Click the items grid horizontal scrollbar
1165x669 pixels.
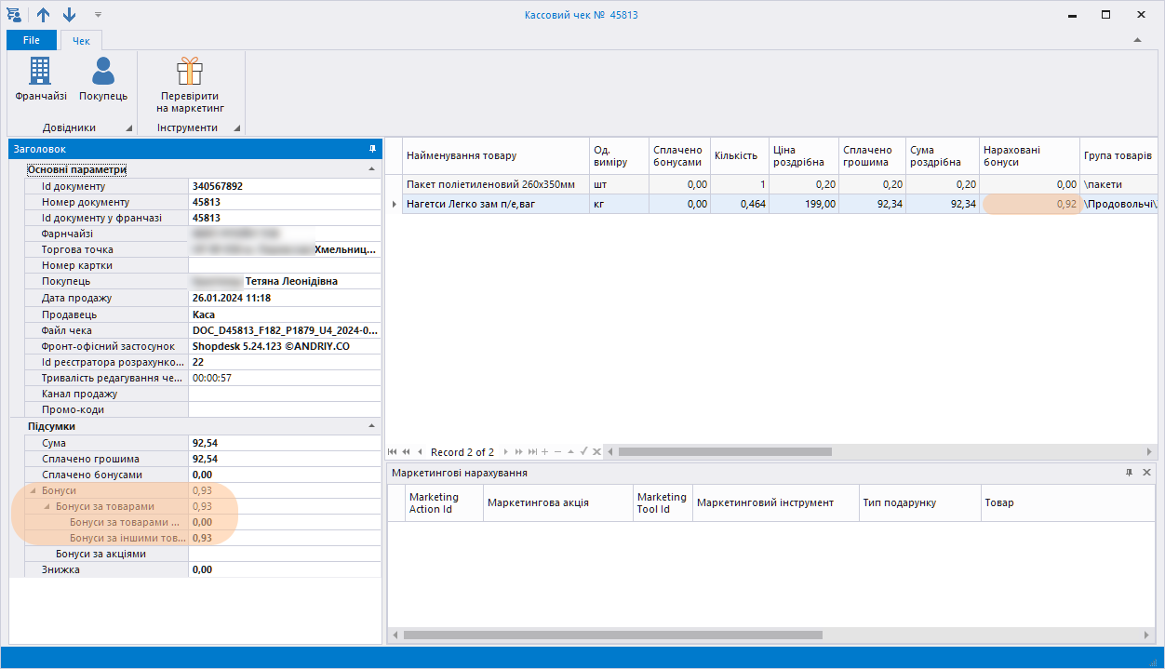(x=724, y=452)
